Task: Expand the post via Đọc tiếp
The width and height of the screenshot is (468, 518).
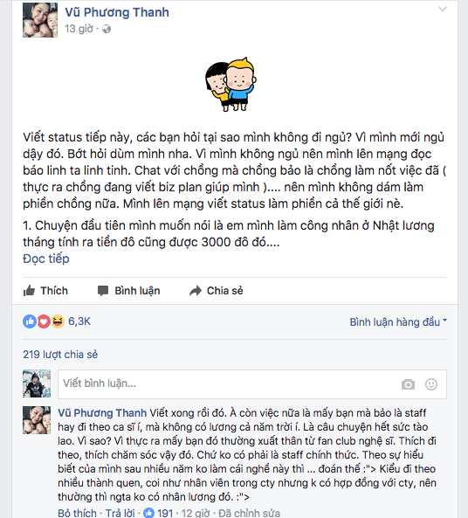Action: pos(46,259)
